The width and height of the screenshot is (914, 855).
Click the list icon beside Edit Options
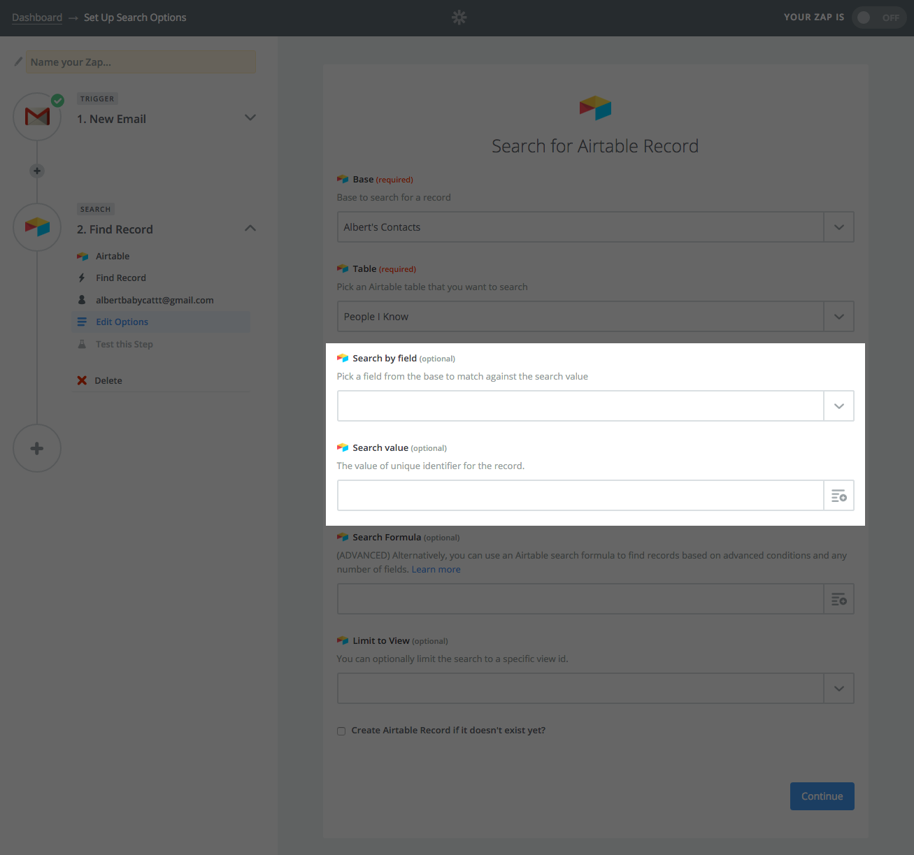click(82, 322)
